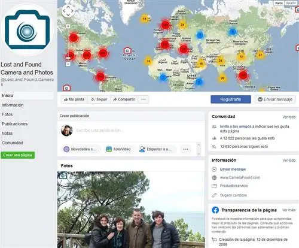Select Etiquetar a amigos option
Viewport: 299px width, 248px height.
click(x=155, y=149)
